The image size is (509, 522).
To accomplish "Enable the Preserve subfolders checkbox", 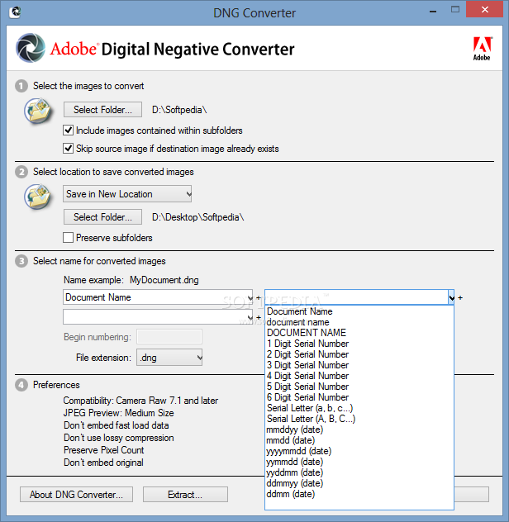I will point(69,238).
